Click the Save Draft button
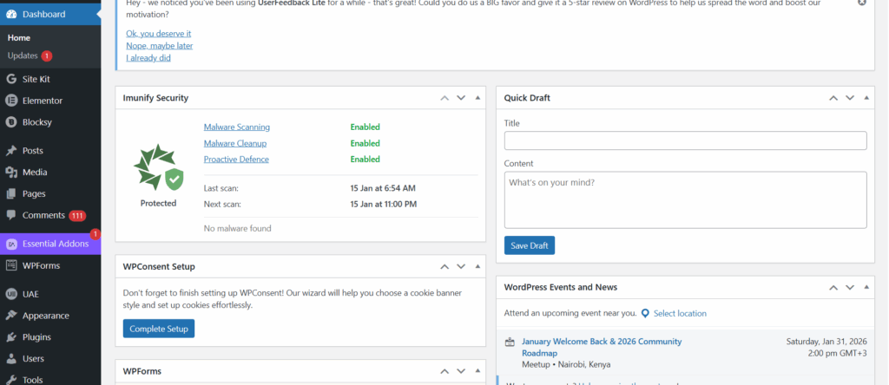This screenshot has width=889, height=385. (530, 245)
